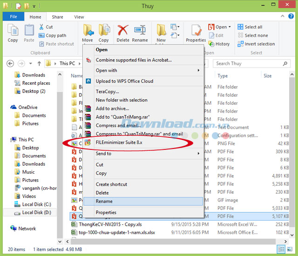The image size is (298, 256).
Task: Click Paste shortcut in the ribbon
Action: 56,44
